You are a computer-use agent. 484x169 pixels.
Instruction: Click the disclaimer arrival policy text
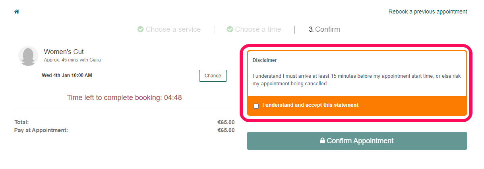[x=357, y=80]
